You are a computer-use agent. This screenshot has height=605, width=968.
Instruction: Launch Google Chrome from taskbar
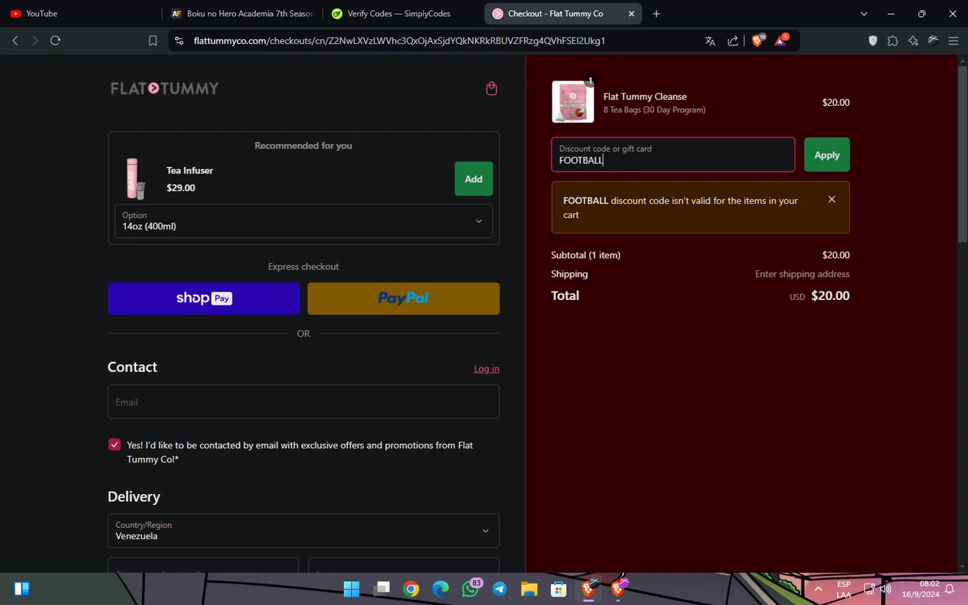pos(411,589)
